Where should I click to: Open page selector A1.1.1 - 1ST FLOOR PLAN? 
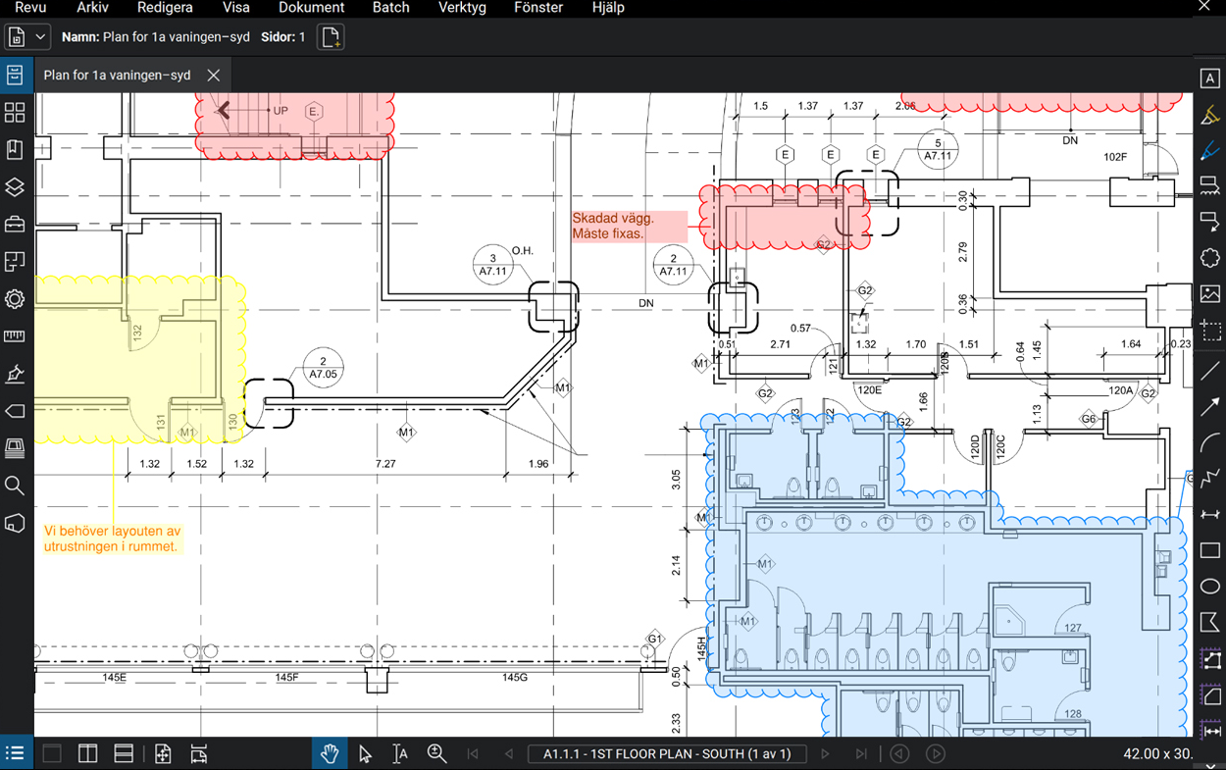click(x=666, y=753)
